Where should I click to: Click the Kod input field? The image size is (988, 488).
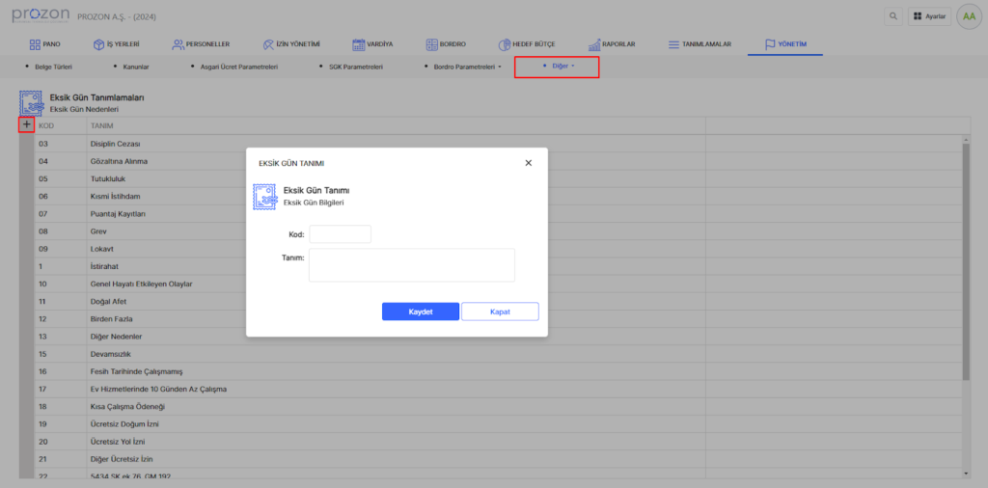pyautogui.click(x=340, y=234)
